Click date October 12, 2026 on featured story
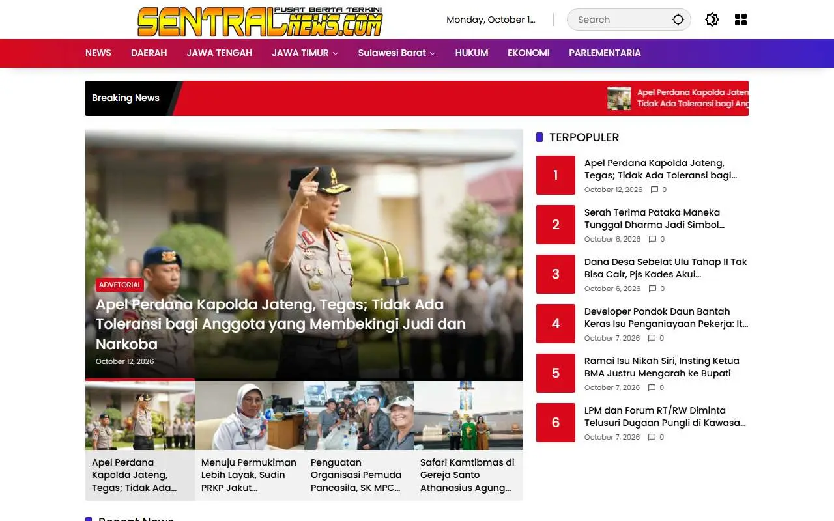This screenshot has height=521, width=834. 125,361
